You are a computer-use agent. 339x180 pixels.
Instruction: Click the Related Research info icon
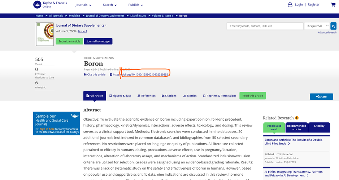(297, 118)
